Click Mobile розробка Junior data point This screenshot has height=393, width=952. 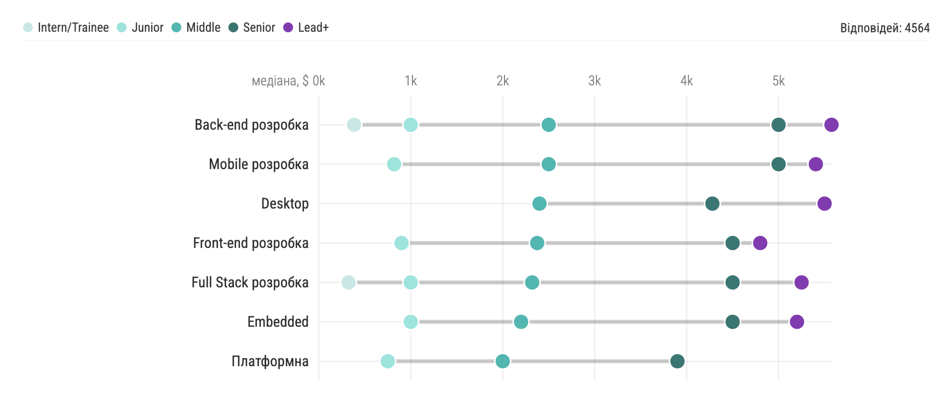(394, 164)
